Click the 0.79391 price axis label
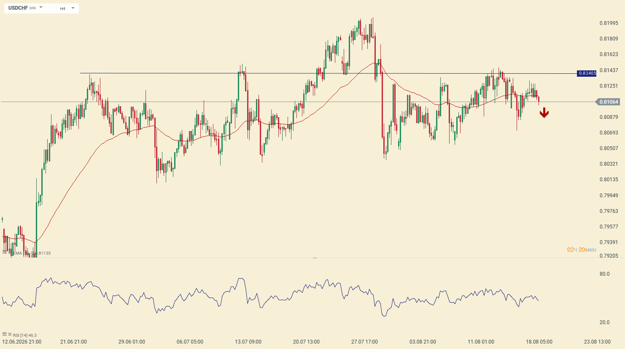625x349 pixels. 609,242
